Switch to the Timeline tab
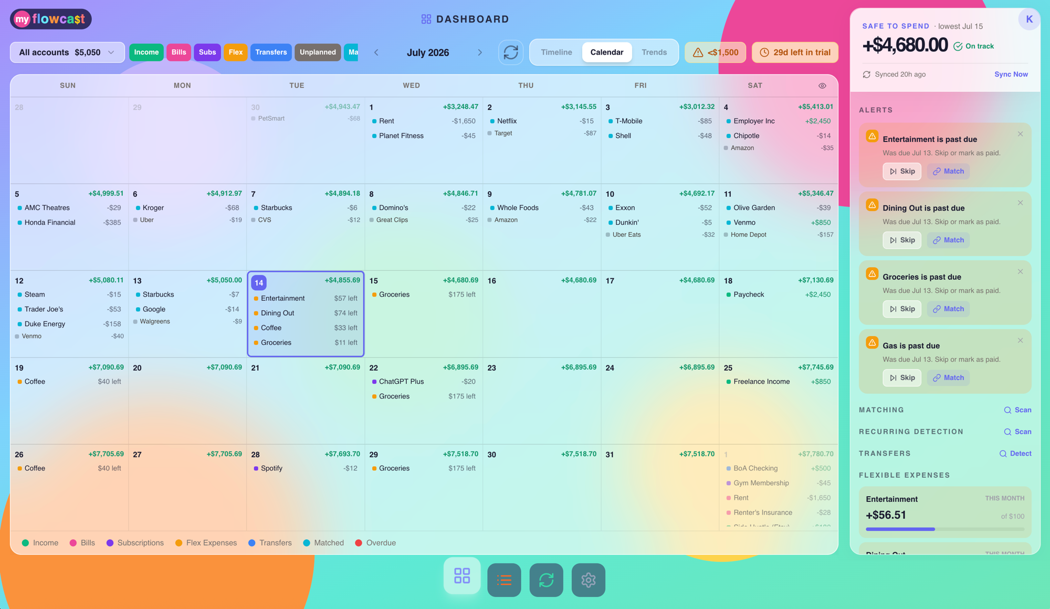This screenshot has height=609, width=1050. point(556,52)
